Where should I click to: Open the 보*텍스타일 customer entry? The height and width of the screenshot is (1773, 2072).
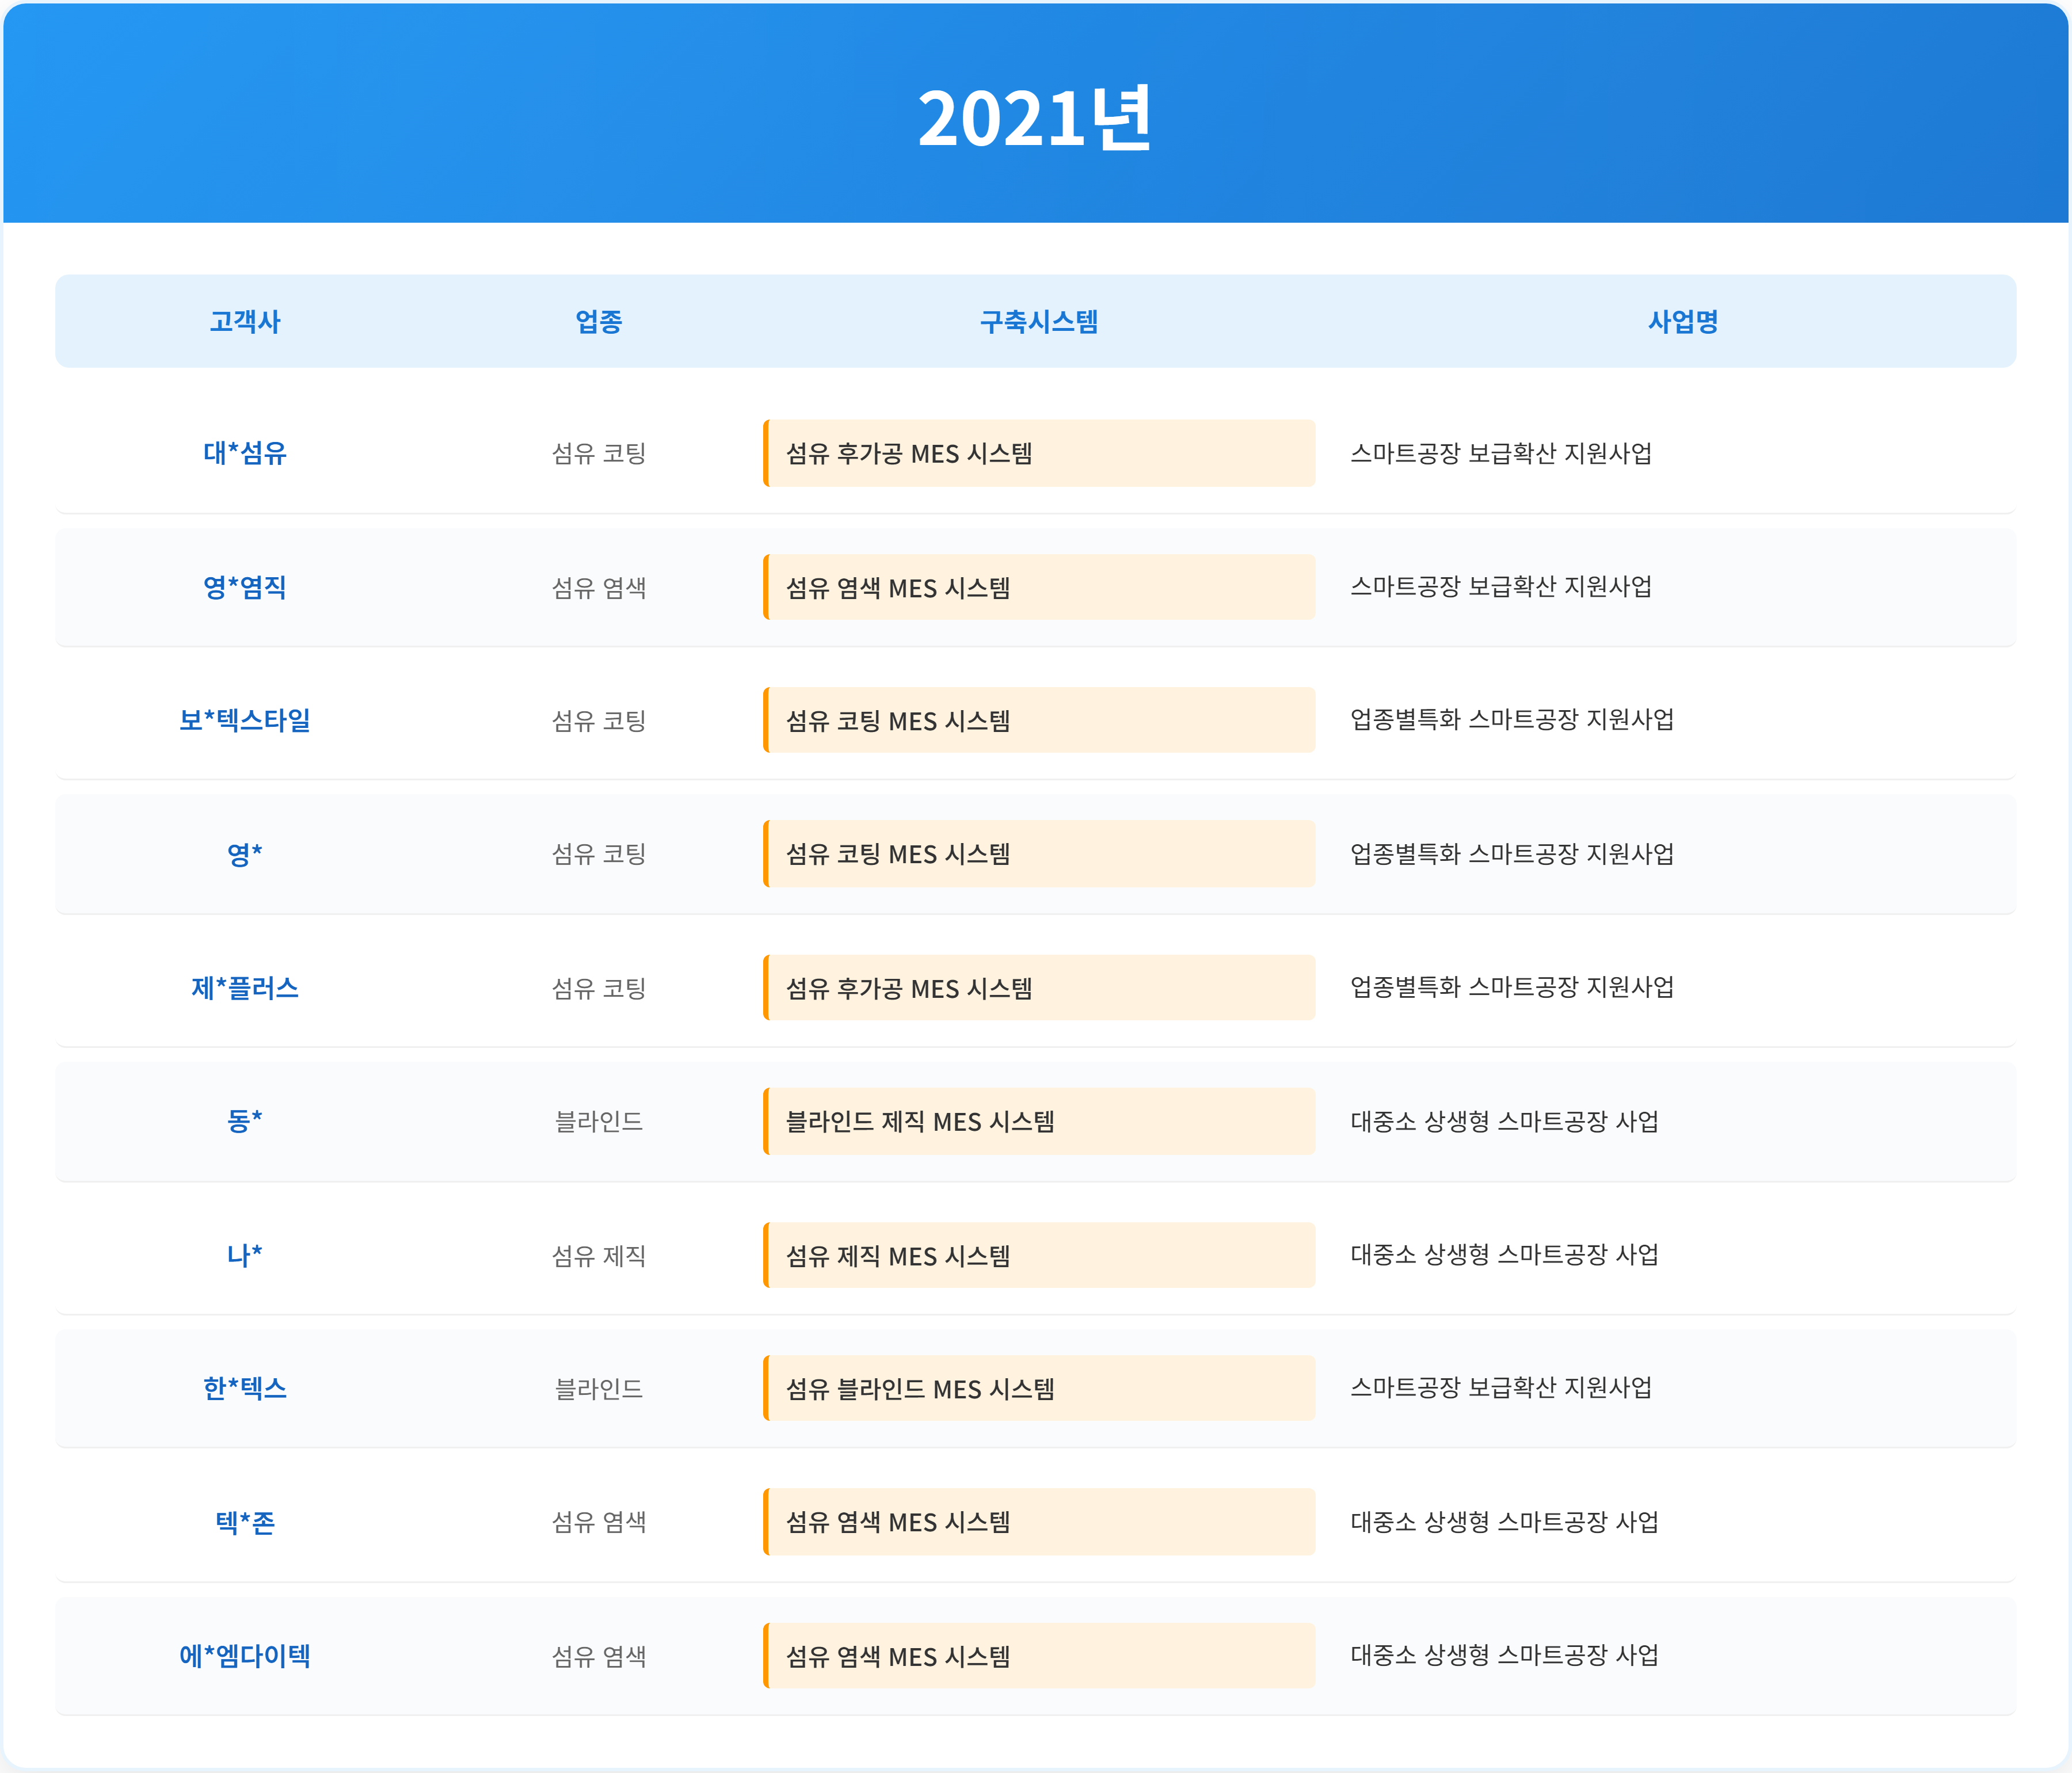[244, 720]
